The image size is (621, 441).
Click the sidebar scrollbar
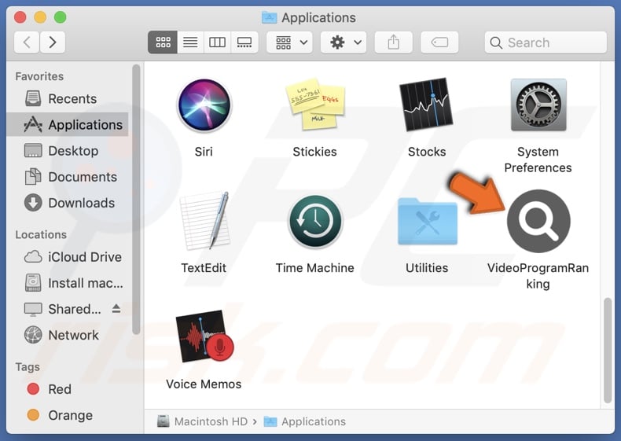[x=136, y=200]
